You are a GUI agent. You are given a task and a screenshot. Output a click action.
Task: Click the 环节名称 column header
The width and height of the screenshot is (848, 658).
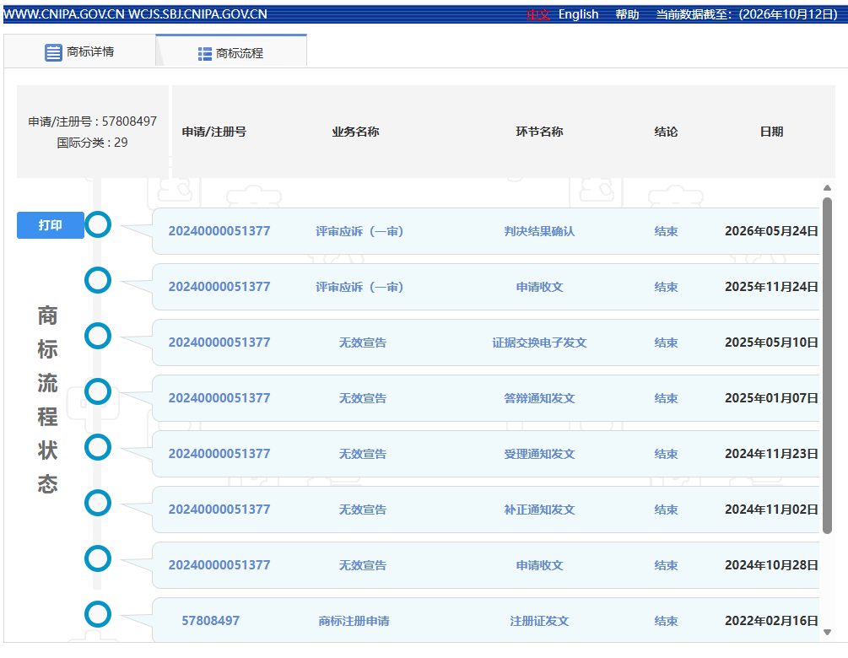tap(539, 132)
